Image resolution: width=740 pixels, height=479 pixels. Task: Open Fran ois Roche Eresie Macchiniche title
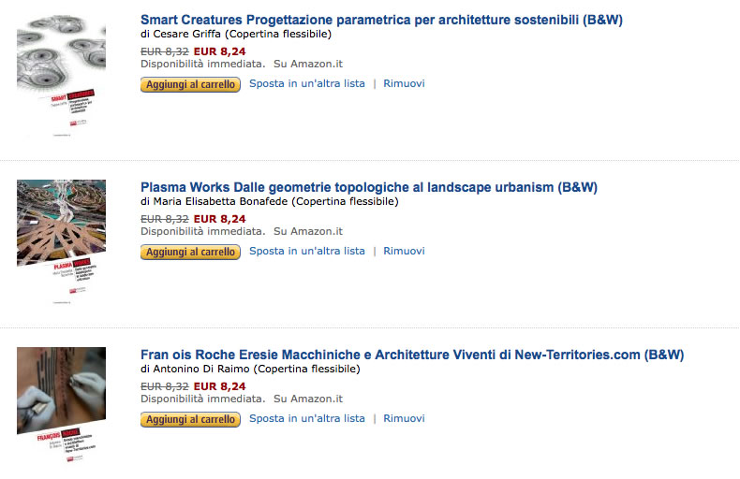pyautogui.click(x=412, y=355)
